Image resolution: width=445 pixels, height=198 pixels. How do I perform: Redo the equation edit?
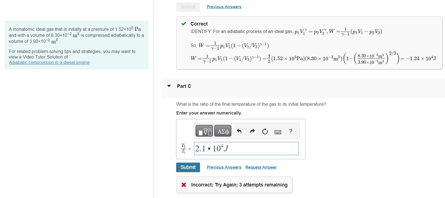click(x=252, y=131)
